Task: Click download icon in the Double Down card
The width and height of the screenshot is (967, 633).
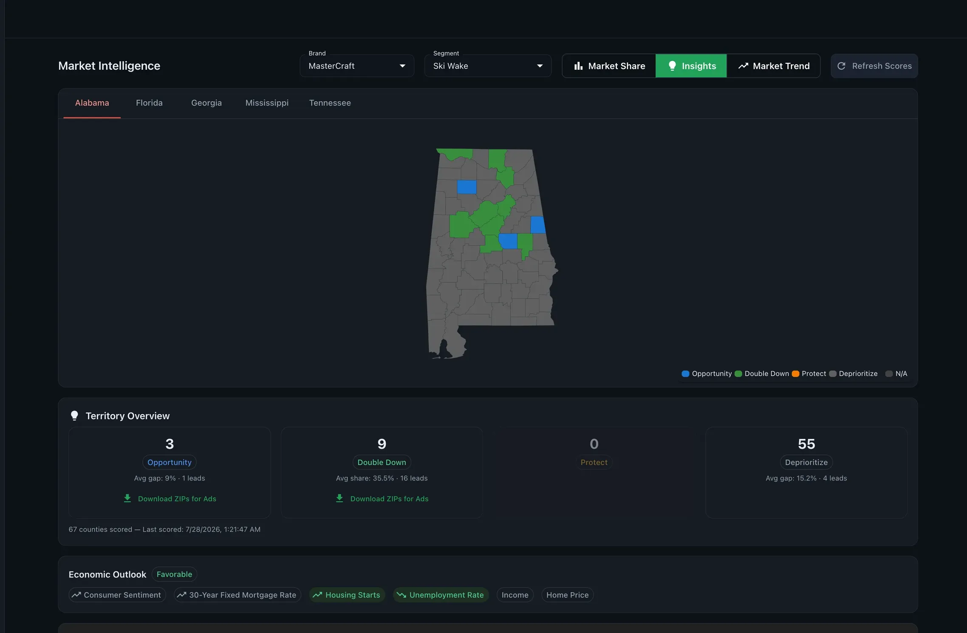Action: (339, 498)
